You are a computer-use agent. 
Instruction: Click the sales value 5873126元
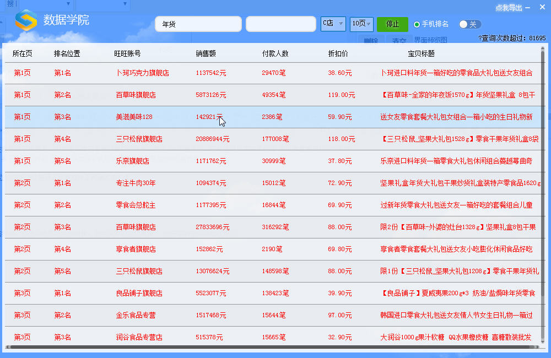211,95
